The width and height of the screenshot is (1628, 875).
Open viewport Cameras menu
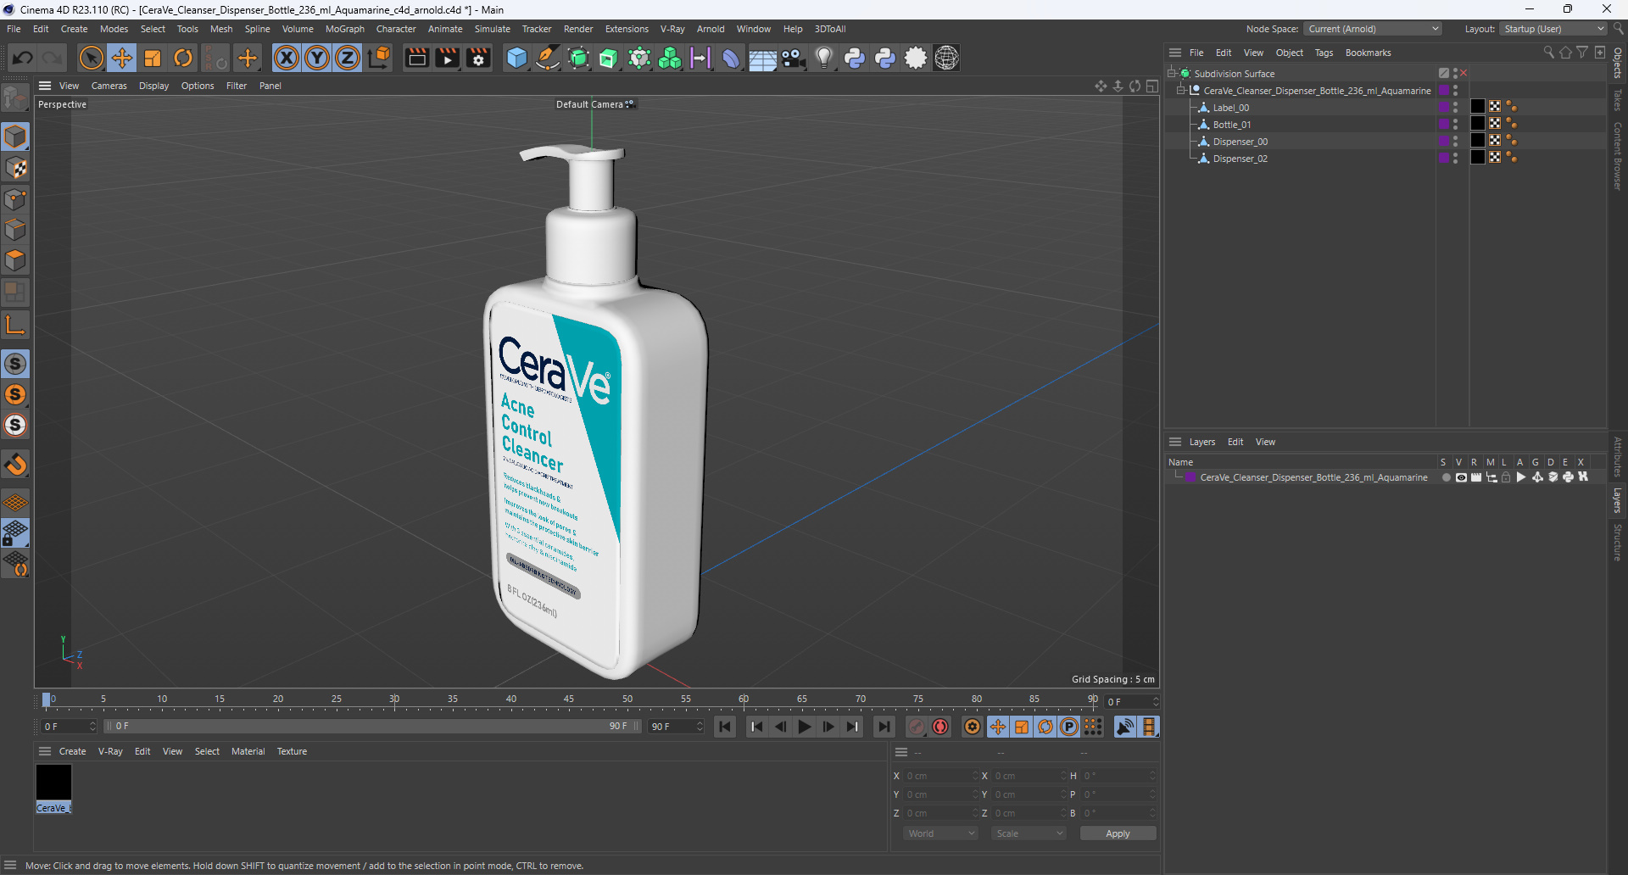(x=109, y=86)
